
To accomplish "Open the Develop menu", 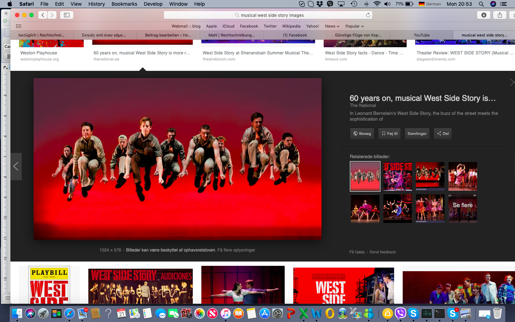I will tap(153, 4).
